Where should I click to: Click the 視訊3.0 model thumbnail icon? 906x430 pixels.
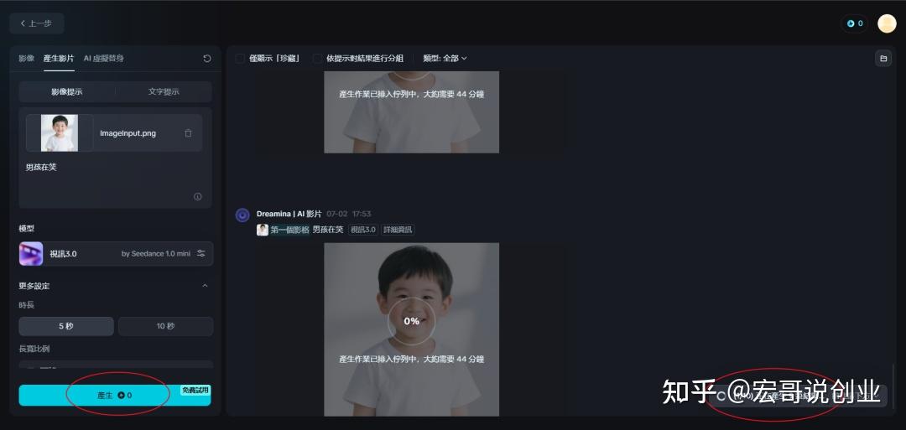pyautogui.click(x=31, y=253)
